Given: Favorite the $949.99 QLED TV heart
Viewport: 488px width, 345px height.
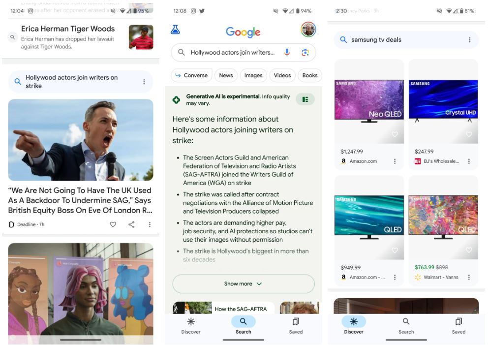Looking at the screenshot, I should [x=395, y=250].
